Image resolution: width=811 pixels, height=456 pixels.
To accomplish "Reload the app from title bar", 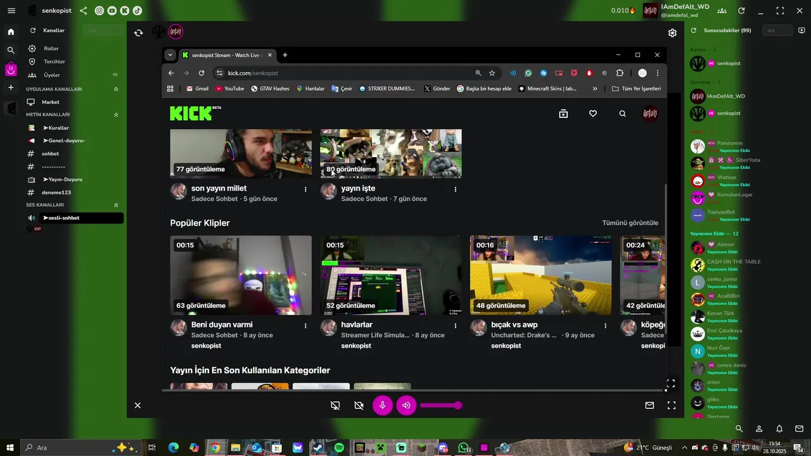I will 741,11.
